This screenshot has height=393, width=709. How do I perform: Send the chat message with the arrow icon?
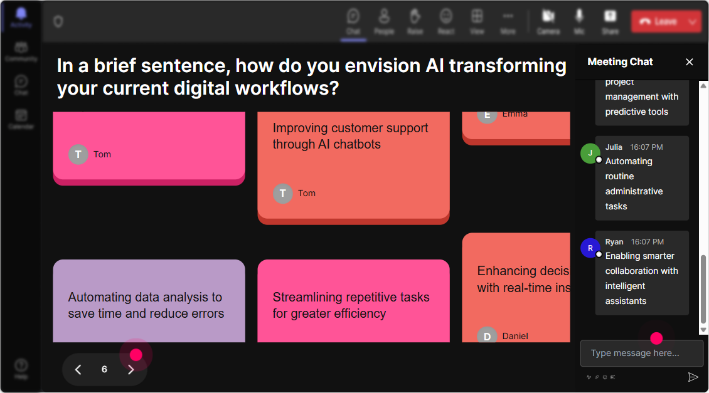pyautogui.click(x=693, y=377)
